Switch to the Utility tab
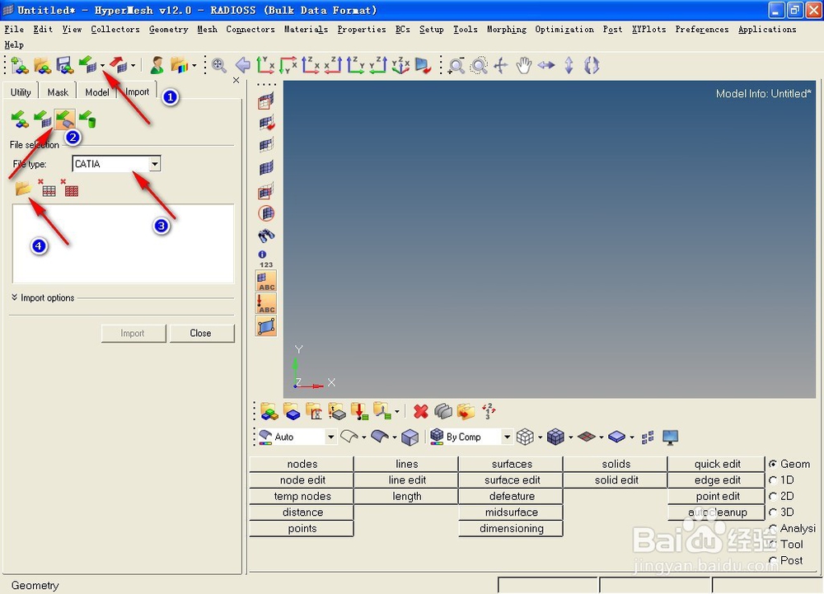824x594 pixels. coord(21,92)
